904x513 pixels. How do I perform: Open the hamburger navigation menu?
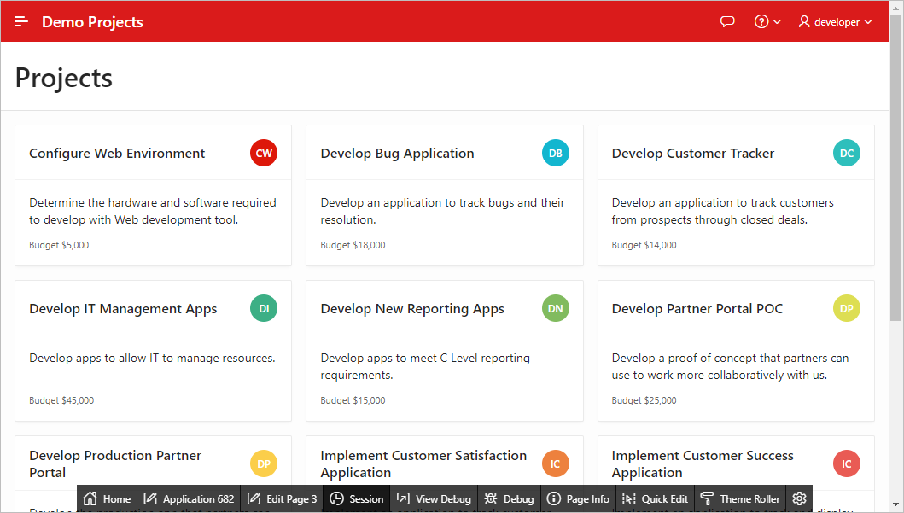coord(21,22)
